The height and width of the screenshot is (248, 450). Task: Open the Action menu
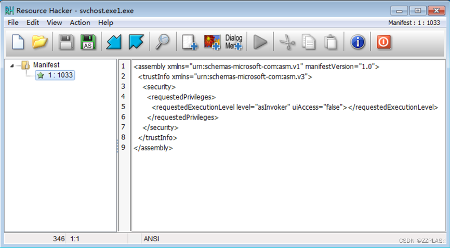tap(80, 22)
